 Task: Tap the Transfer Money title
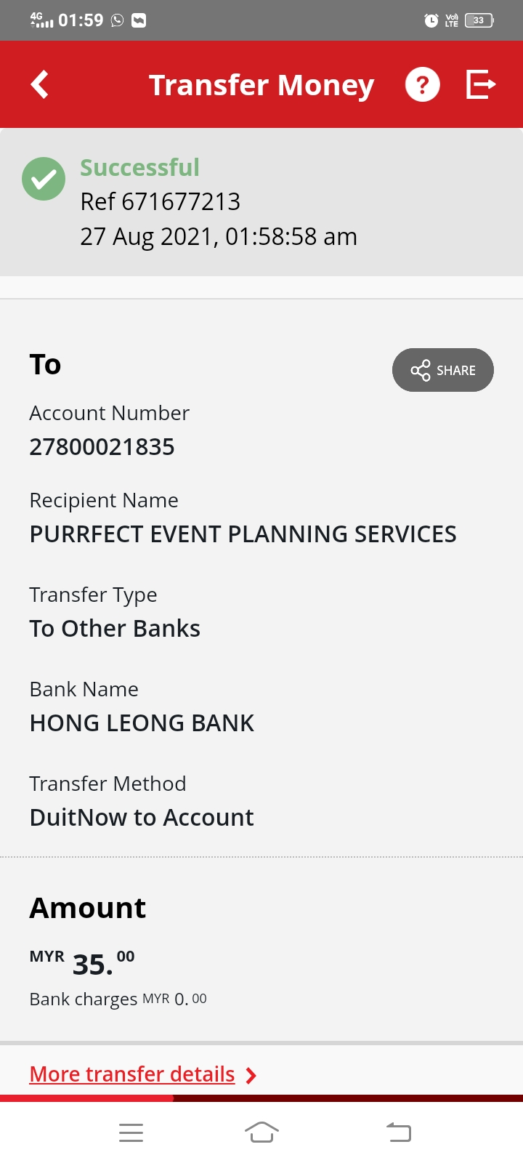click(261, 85)
